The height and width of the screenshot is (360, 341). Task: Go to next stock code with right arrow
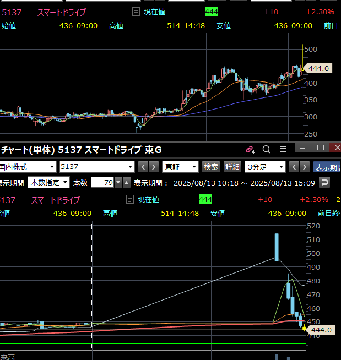154,167
